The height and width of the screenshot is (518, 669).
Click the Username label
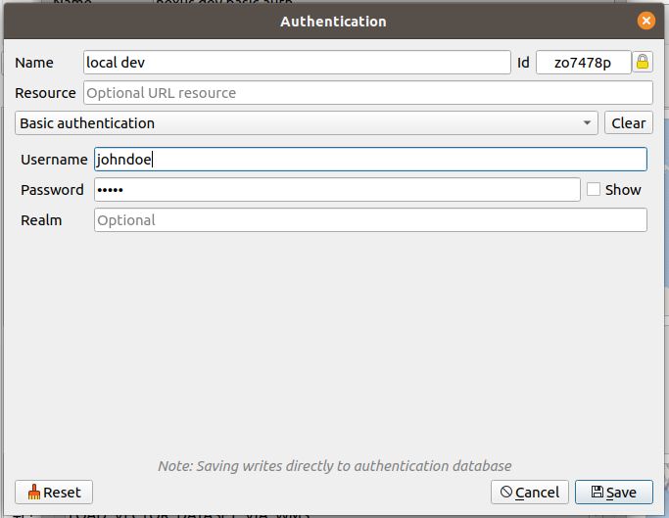pyautogui.click(x=54, y=160)
